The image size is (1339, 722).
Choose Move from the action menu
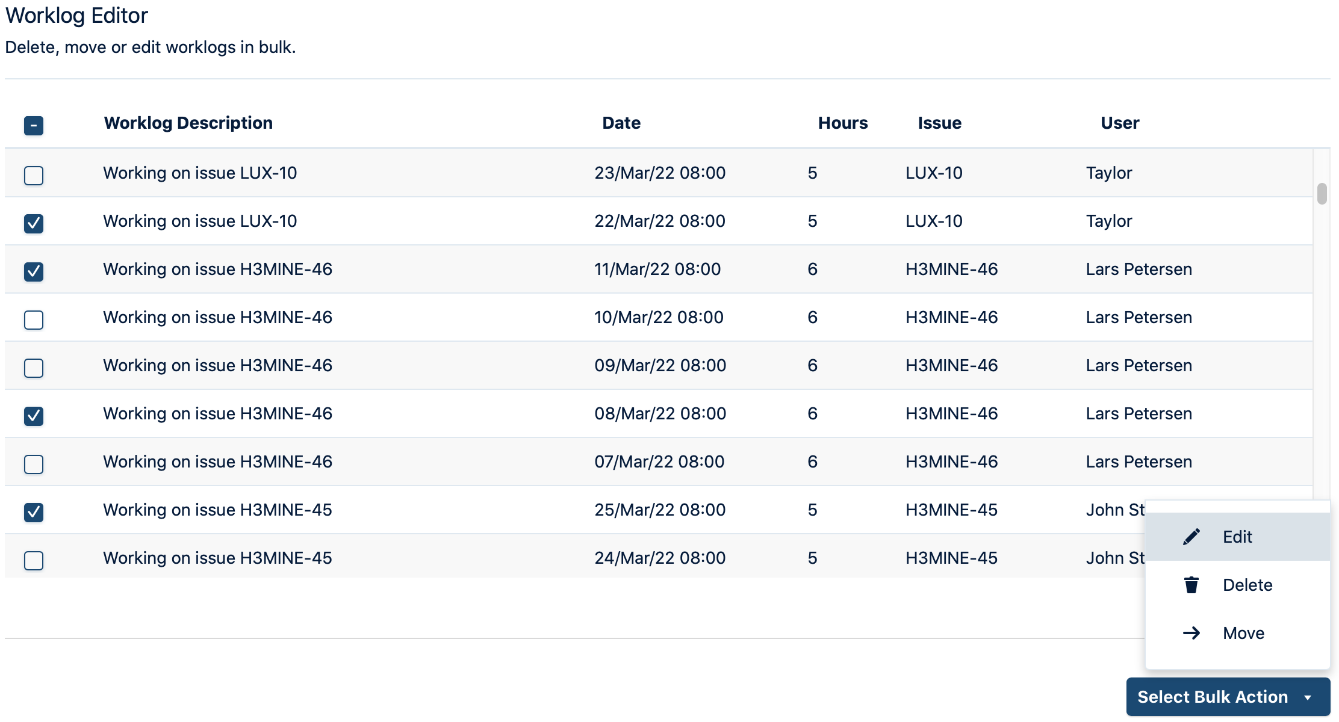pos(1244,632)
